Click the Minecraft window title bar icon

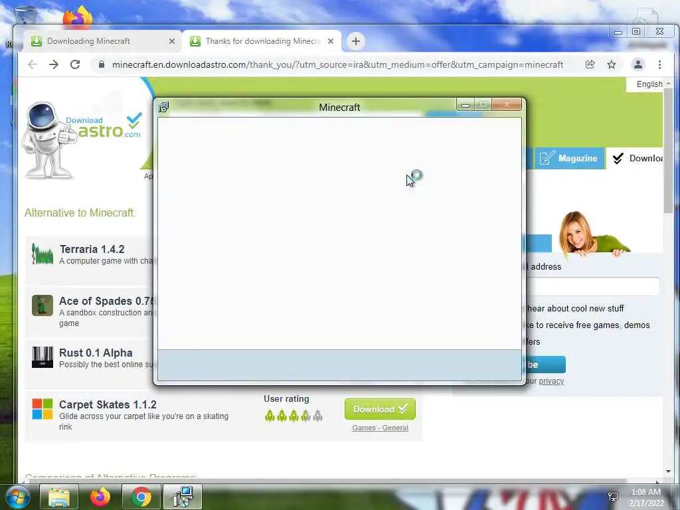pyautogui.click(x=163, y=107)
